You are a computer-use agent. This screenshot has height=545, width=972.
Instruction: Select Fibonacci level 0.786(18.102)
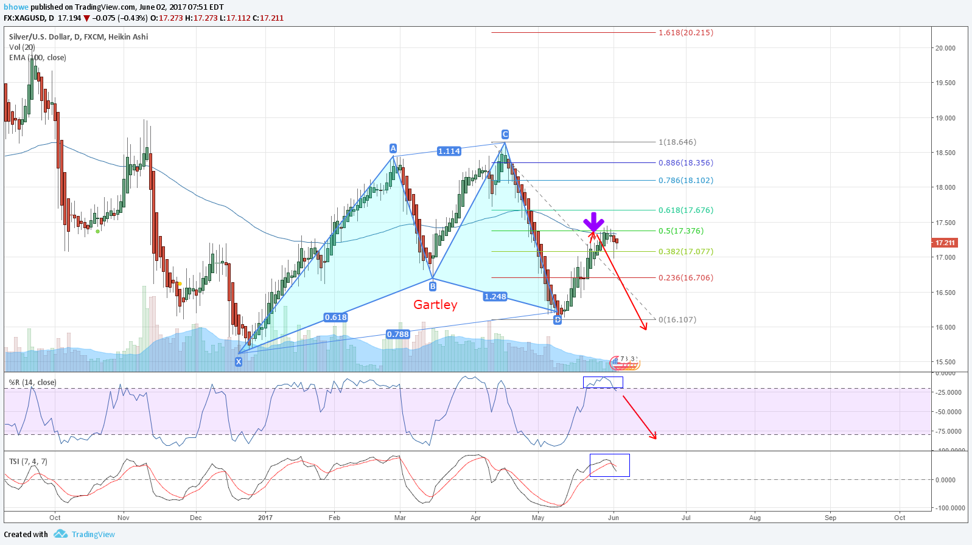click(x=686, y=181)
